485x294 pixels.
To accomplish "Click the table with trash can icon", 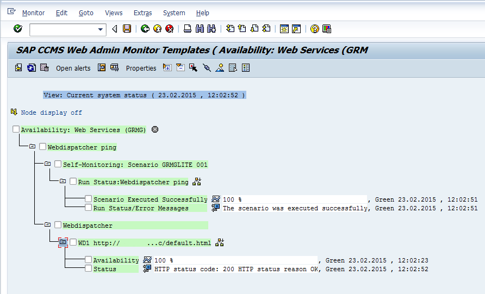I will click(45, 68).
